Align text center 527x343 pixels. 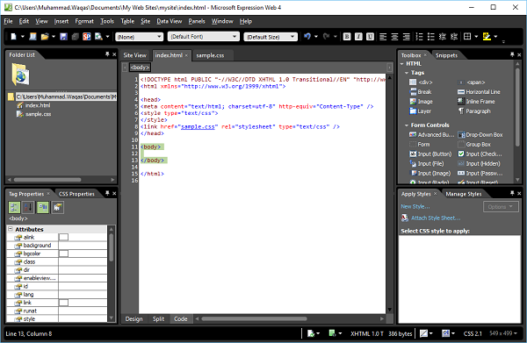[394, 37]
